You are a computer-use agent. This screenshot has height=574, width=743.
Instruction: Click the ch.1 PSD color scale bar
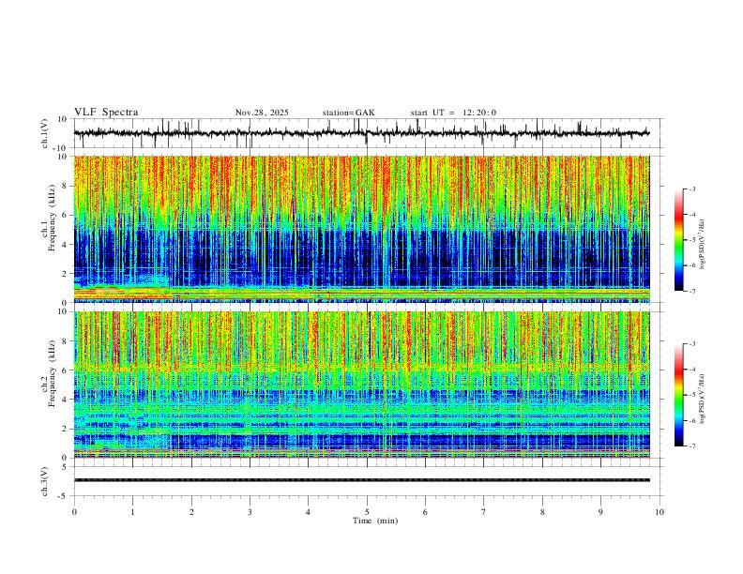click(x=678, y=240)
